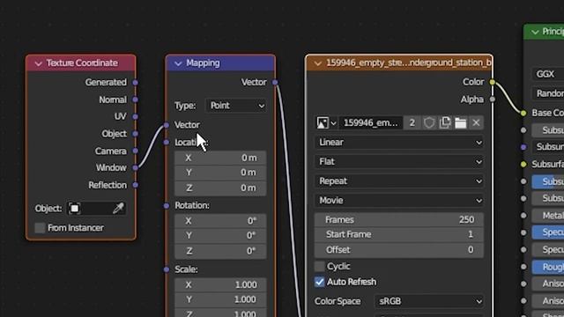Enable the Cyclic checkbox
Screen dimensions: 564x317
click(x=319, y=266)
